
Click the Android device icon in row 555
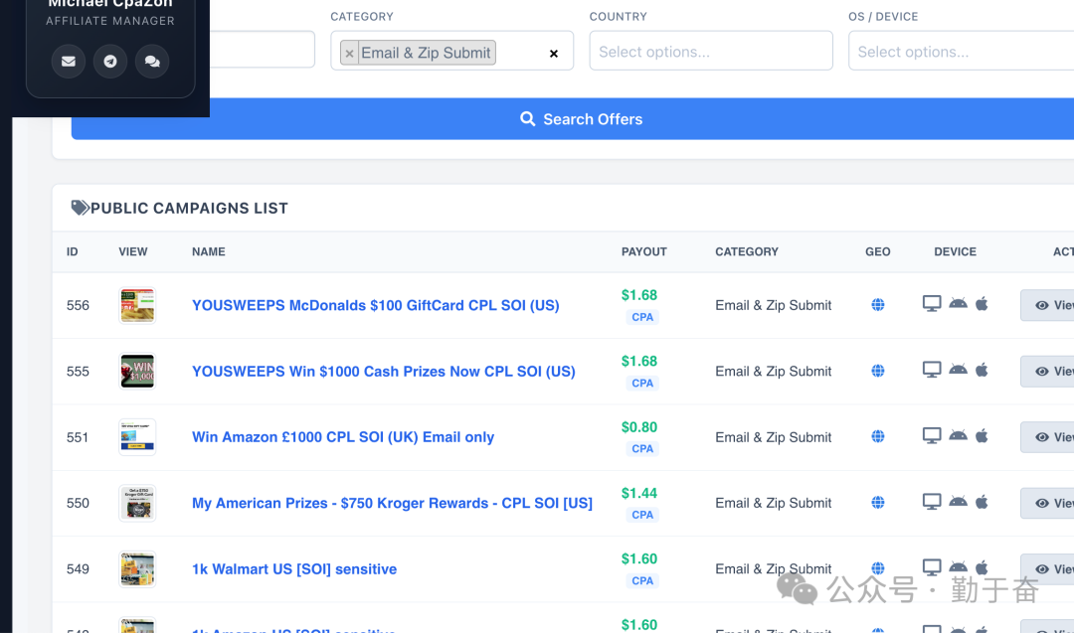click(x=958, y=370)
